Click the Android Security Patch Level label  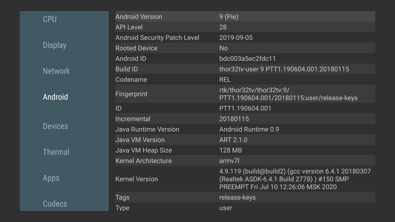(x=157, y=38)
